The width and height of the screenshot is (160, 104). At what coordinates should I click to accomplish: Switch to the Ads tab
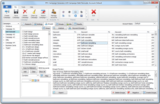tap(70, 24)
